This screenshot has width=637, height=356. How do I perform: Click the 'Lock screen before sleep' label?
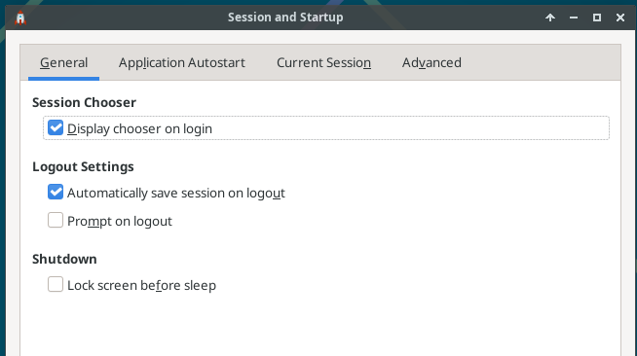[x=141, y=285]
